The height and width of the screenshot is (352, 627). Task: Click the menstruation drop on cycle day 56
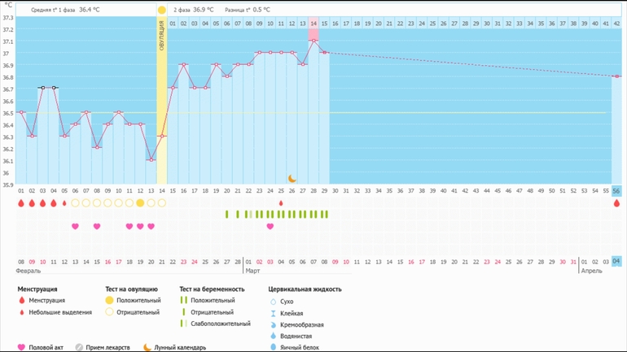coord(616,203)
